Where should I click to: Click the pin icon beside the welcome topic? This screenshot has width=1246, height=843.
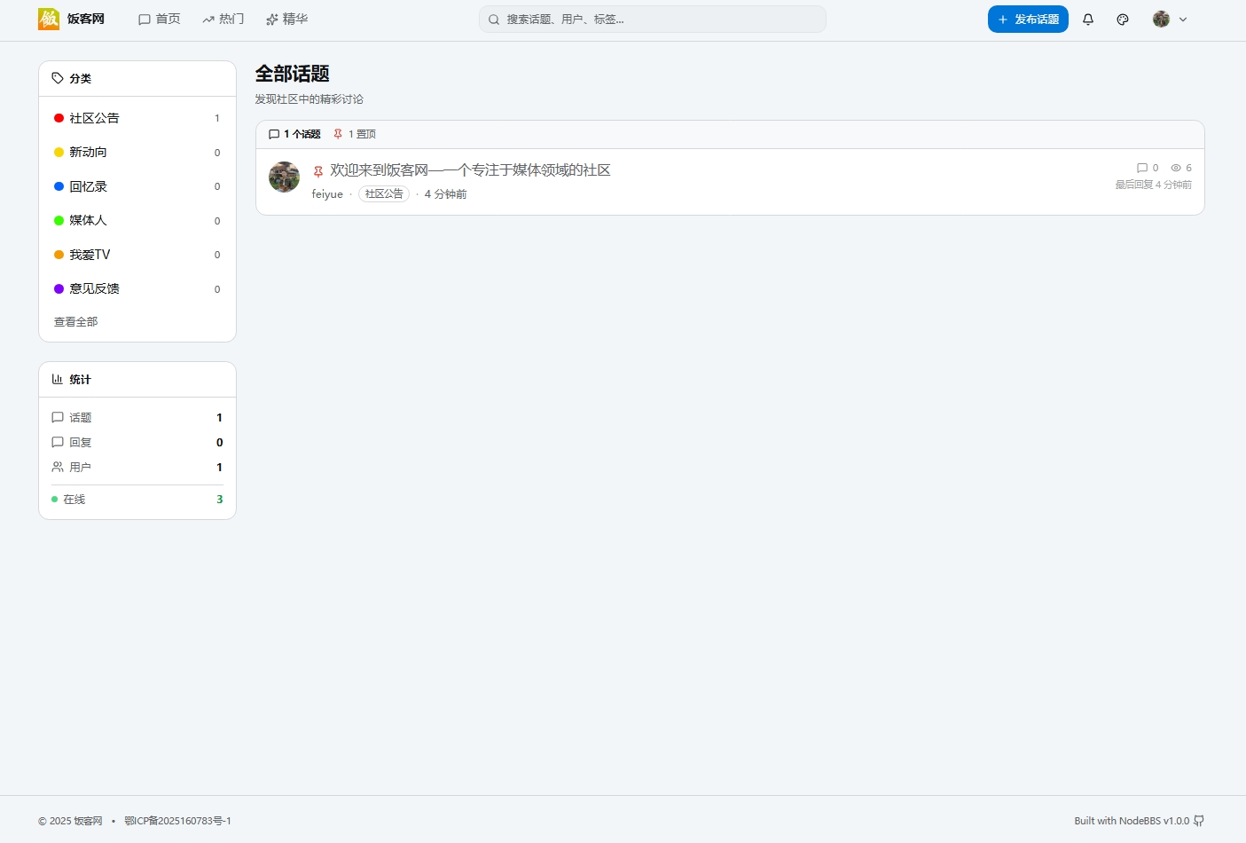(x=318, y=171)
